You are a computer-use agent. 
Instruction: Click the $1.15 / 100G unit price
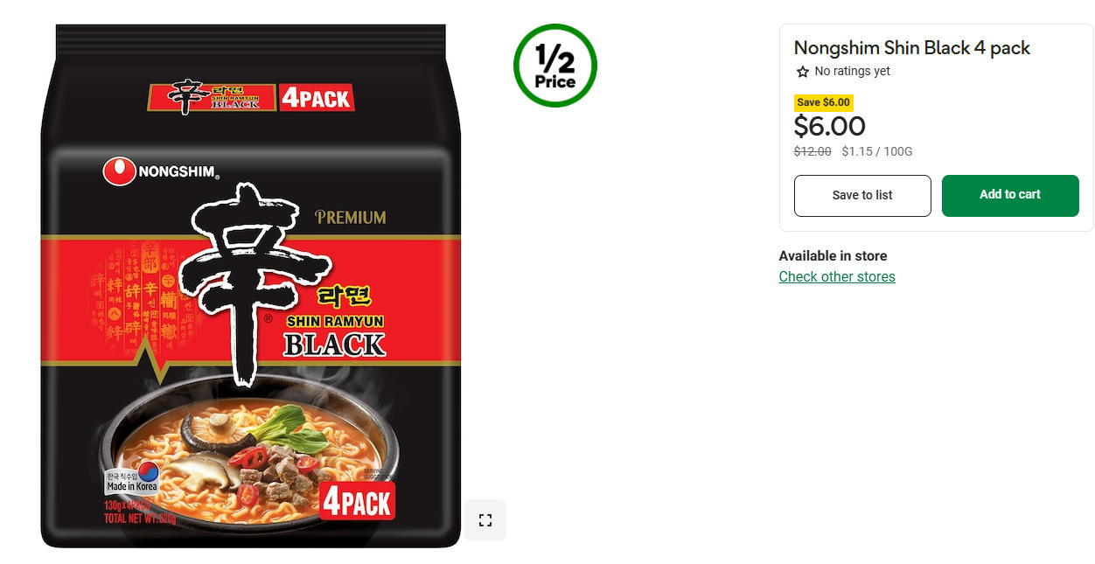click(x=877, y=151)
